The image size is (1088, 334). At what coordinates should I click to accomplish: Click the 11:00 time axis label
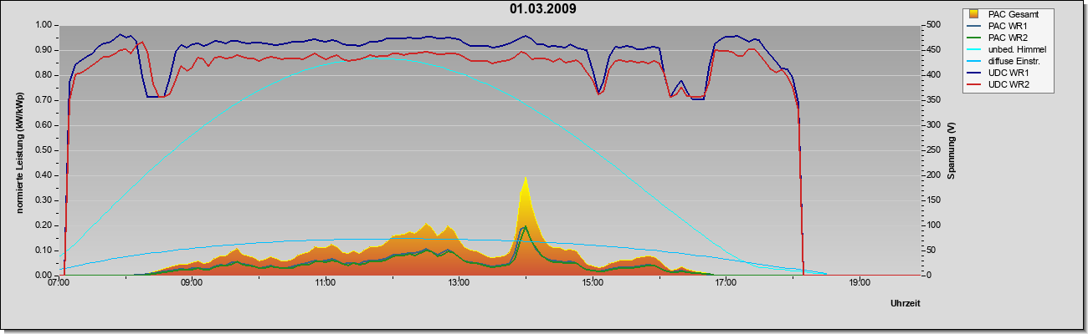coord(326,284)
